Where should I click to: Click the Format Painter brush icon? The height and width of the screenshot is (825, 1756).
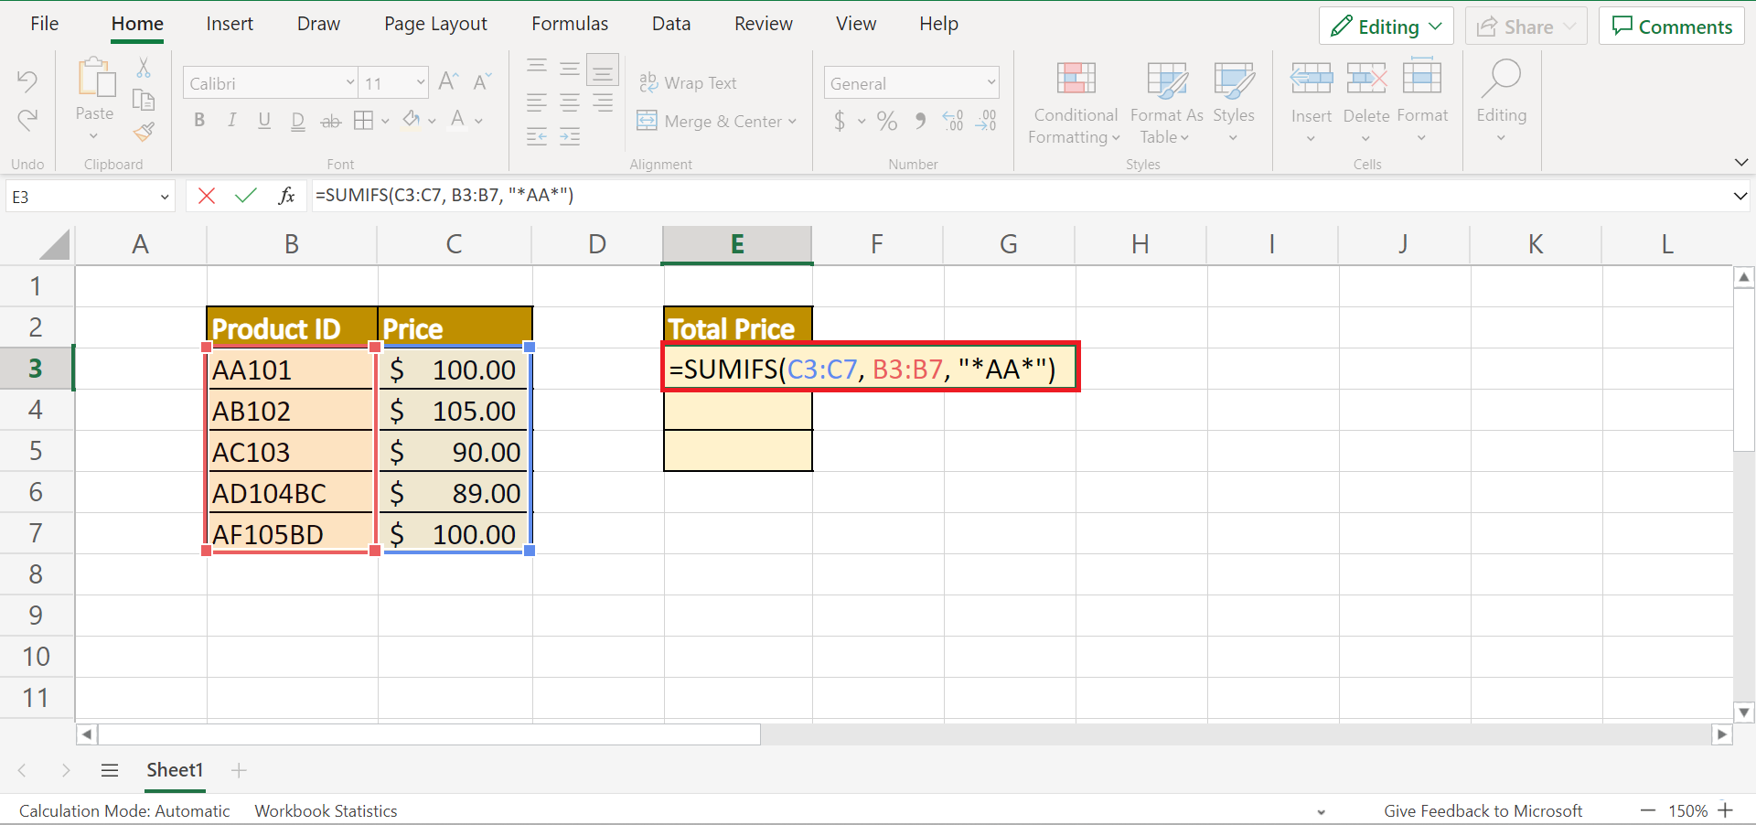click(144, 133)
